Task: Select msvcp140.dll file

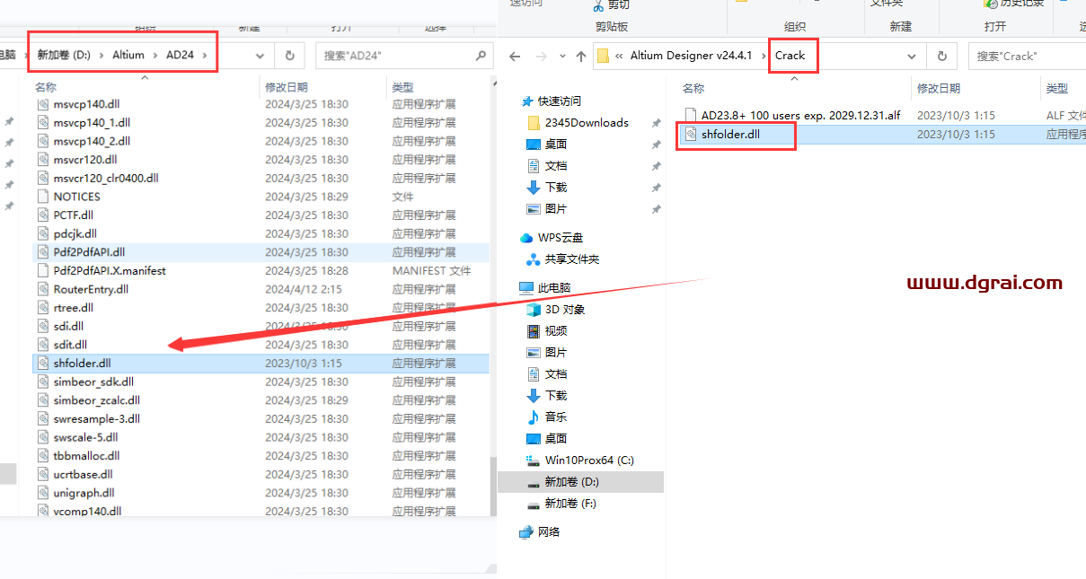Action: [x=86, y=103]
